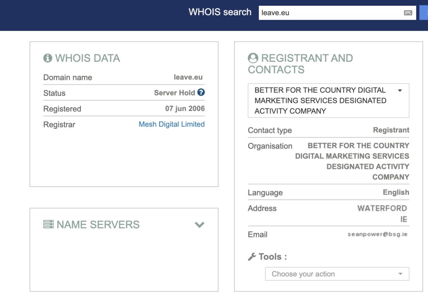
Task: Click the IE country code in address
Action: coord(404,219)
